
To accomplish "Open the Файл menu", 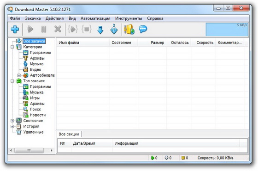I will (15, 18).
